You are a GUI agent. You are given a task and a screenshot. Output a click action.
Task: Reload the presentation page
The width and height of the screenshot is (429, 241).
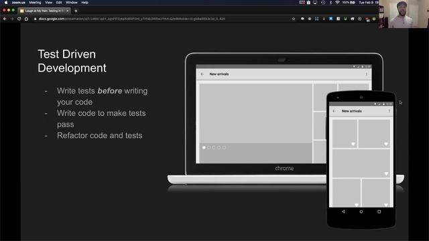coord(19,19)
